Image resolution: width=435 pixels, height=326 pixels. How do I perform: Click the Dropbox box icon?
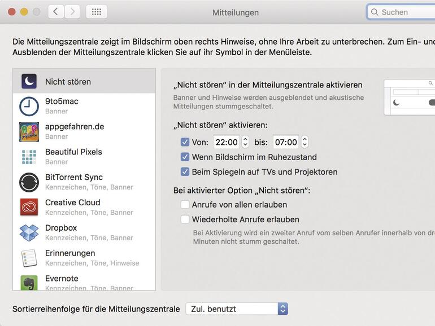tap(29, 233)
